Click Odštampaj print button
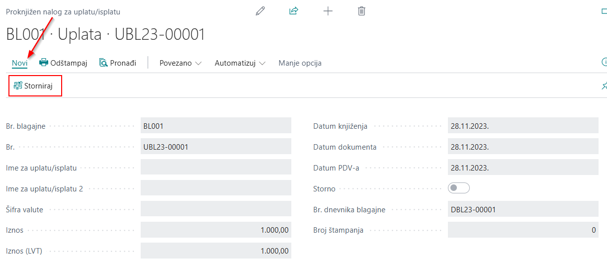607x263 pixels. [x=63, y=63]
